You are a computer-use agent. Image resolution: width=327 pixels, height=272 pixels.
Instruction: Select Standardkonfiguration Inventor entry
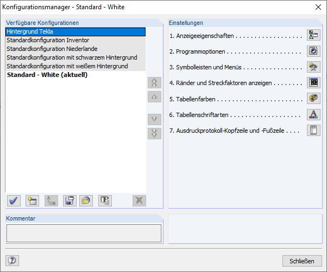coord(76,40)
